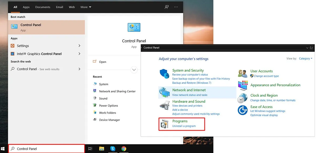Click the Optimize visual display link
This screenshot has height=153, width=317.
click(264, 115)
